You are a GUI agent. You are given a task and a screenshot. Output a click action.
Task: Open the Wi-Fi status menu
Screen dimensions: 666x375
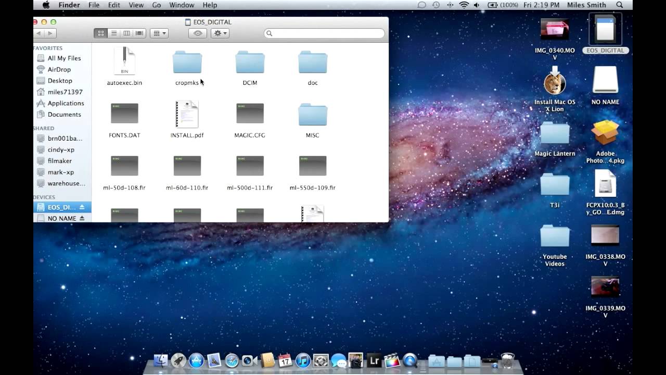pos(464,5)
